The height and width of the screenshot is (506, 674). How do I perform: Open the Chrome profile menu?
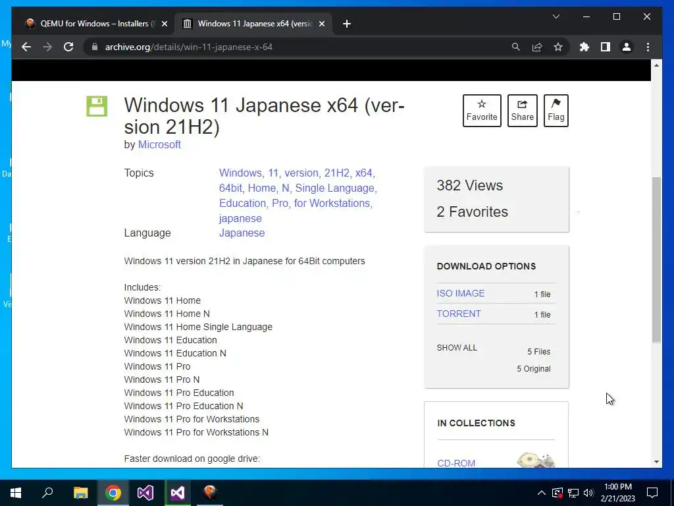tap(627, 47)
